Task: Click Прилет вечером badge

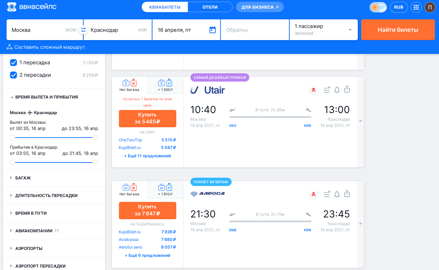Action: point(211,182)
